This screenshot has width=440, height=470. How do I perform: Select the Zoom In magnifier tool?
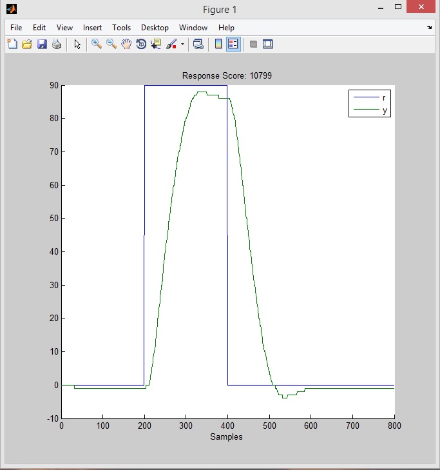[x=97, y=44]
